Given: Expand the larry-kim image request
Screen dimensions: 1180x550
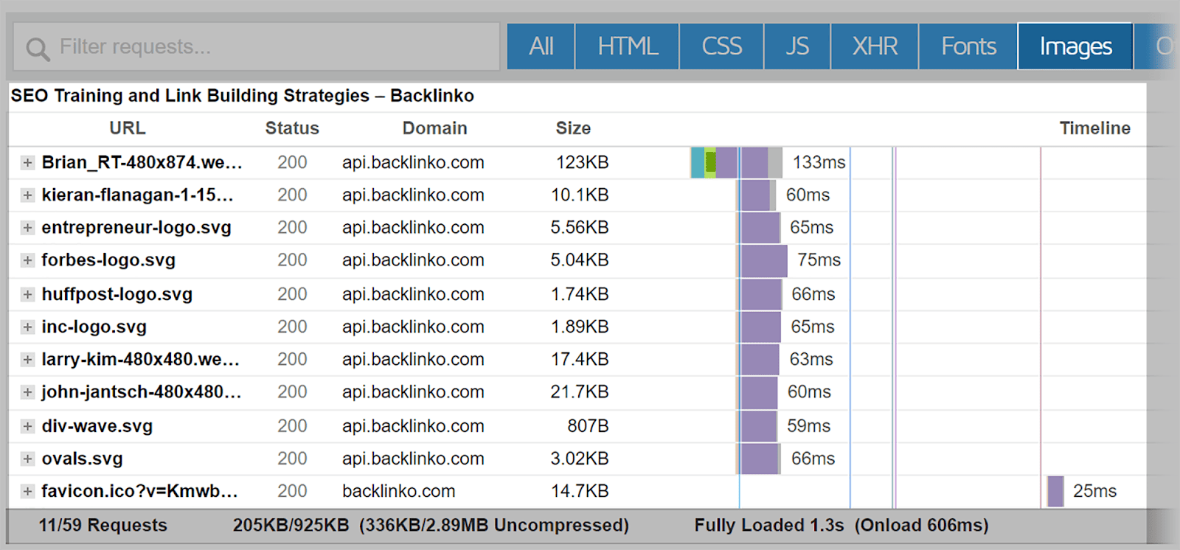Looking at the screenshot, I should [x=27, y=360].
